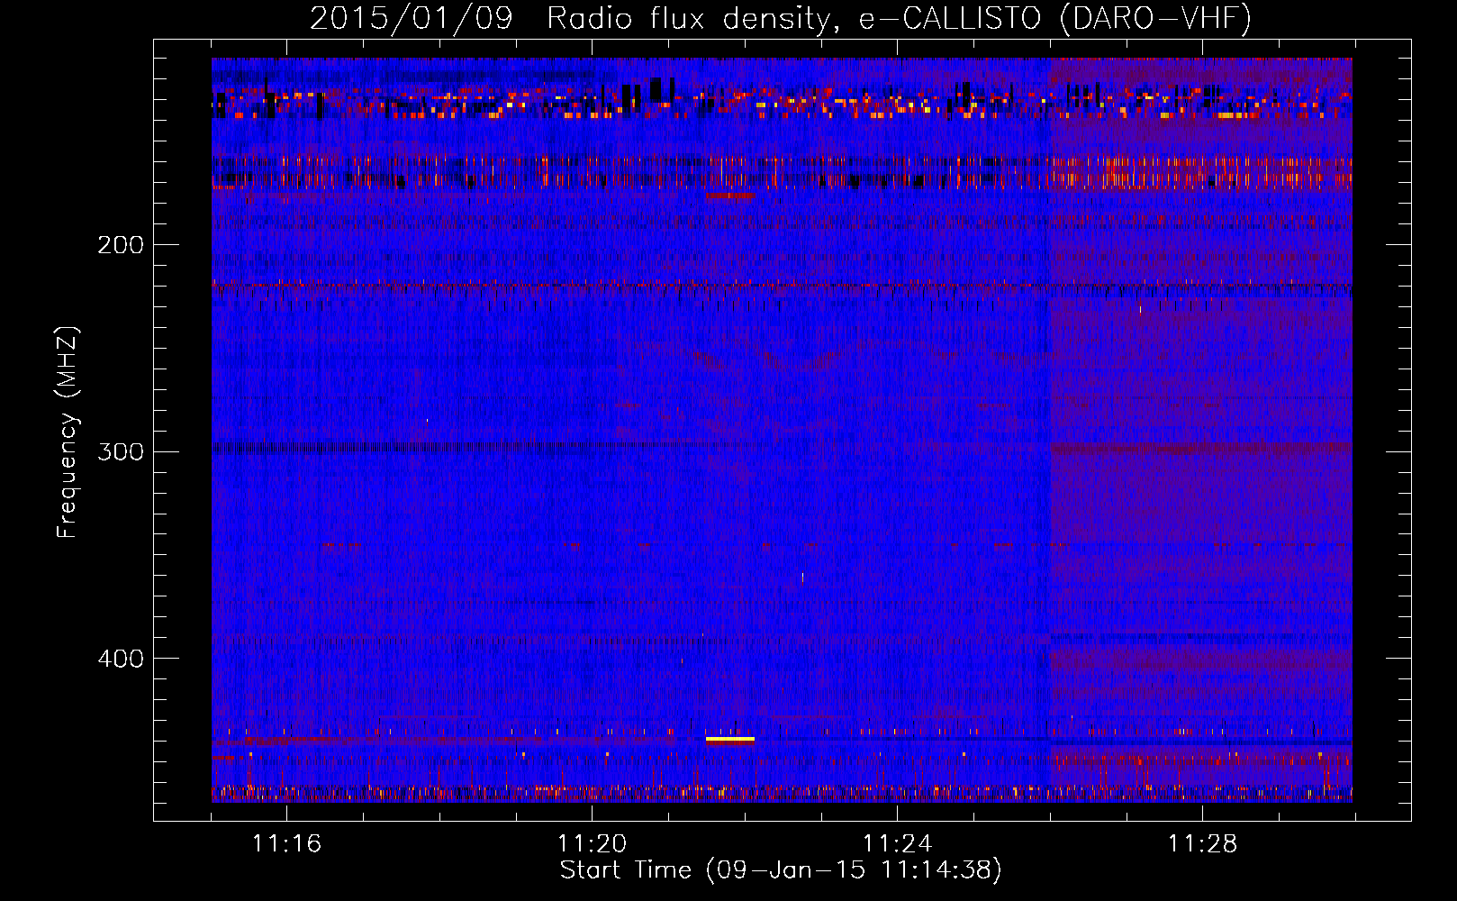Screen dimensions: 1457x901
Task: Click the "200" frequency tick label
Action: [121, 245]
